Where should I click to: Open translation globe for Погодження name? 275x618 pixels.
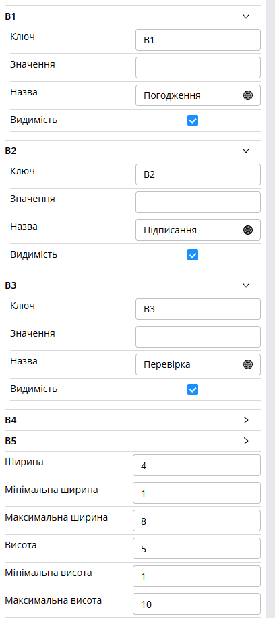click(x=248, y=95)
